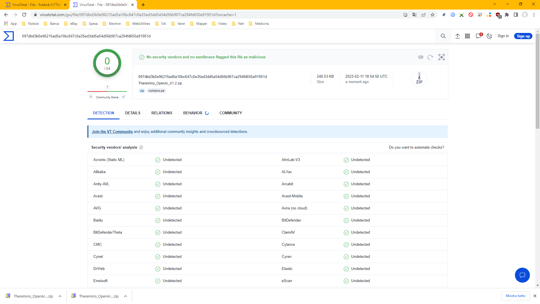Screen dimensions: 540x304
Task: Click the 0/64 detection score circle
Action: tap(107, 63)
